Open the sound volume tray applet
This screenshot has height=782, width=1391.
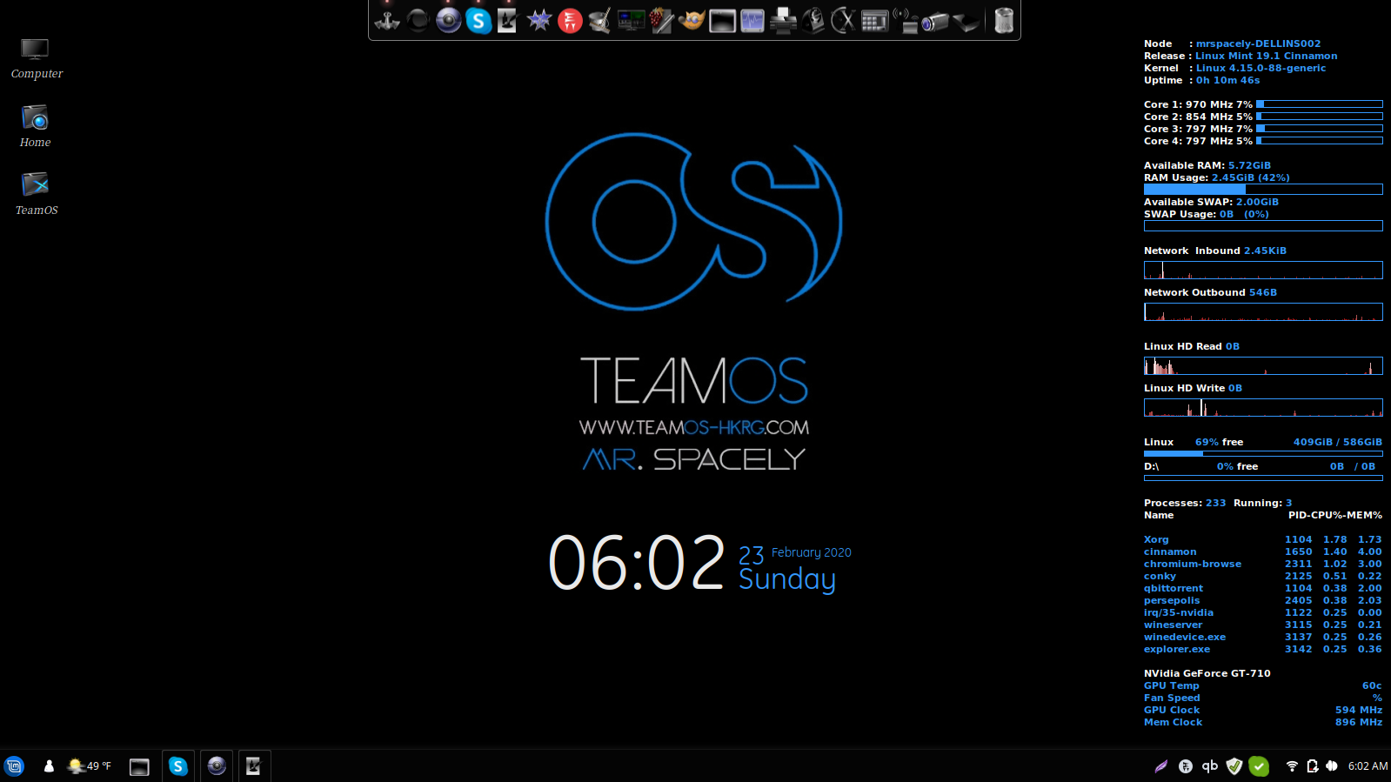point(1332,766)
